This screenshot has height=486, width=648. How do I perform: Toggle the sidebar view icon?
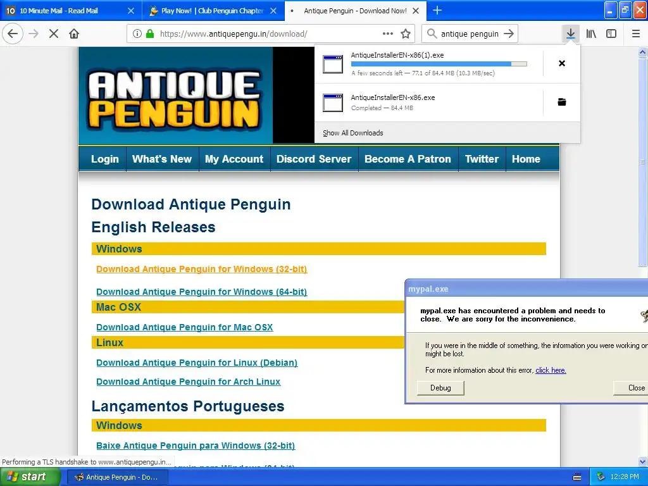611,34
